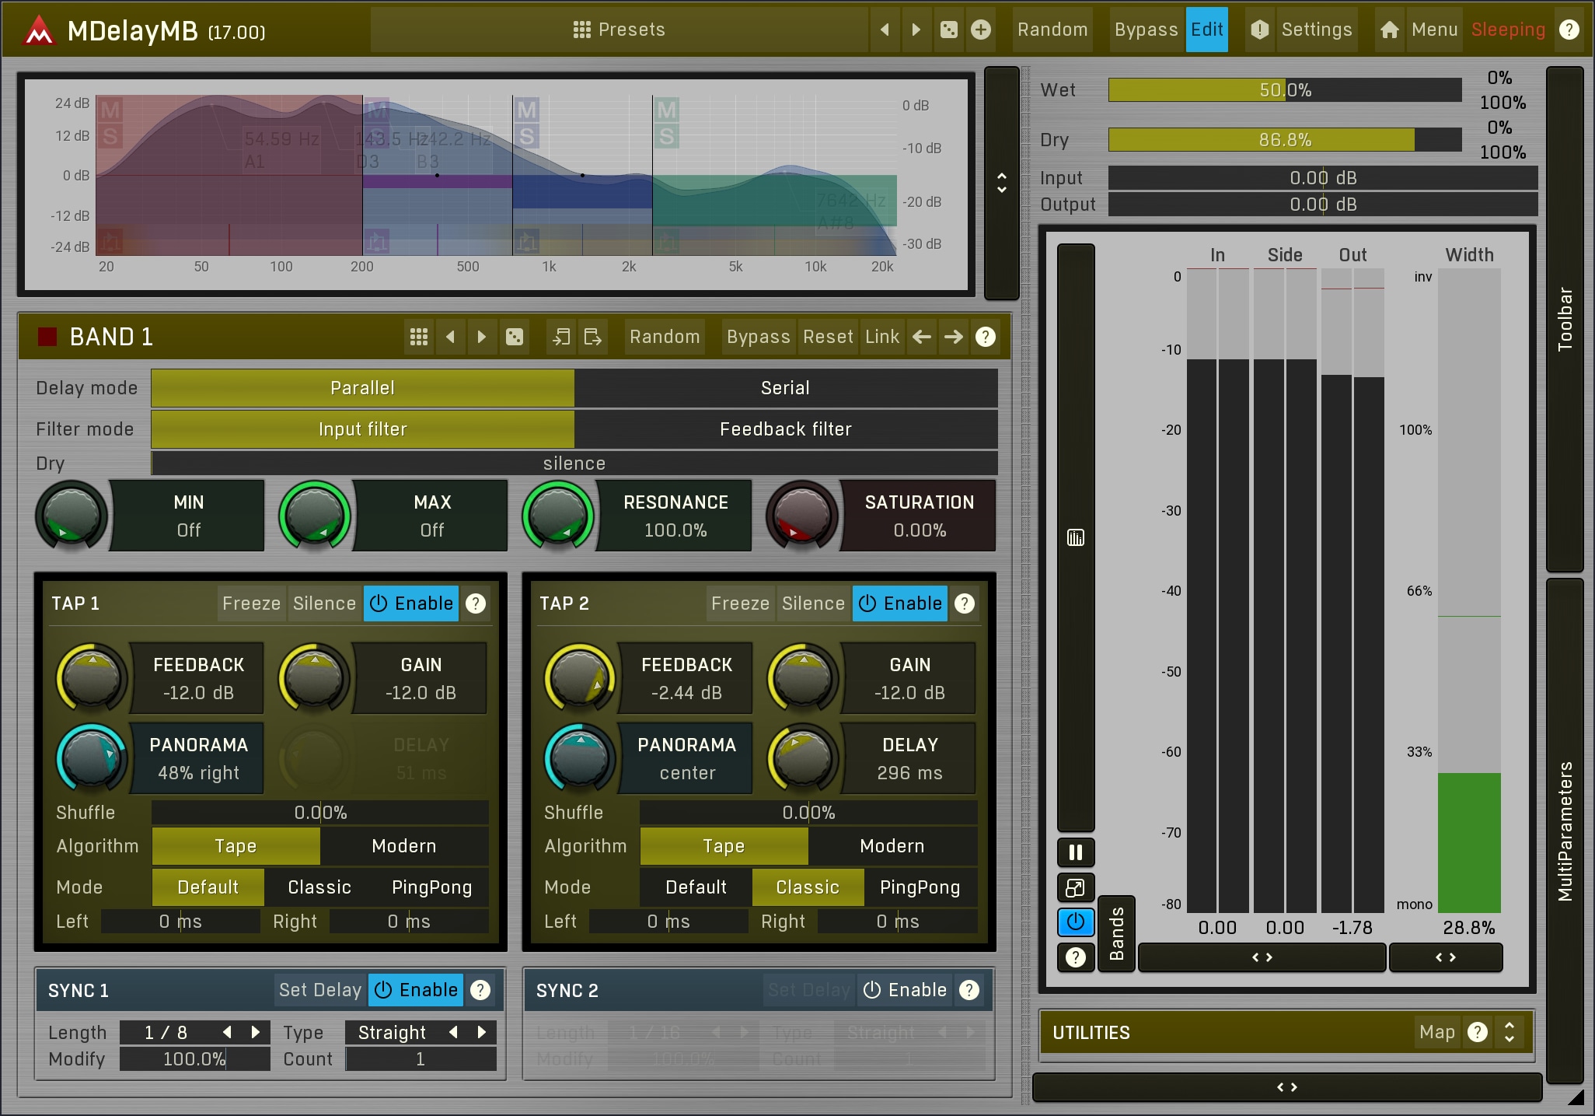Screen dimensions: 1595x1116
Task: Step Sync 1 Length to next value
Action: [x=255, y=1032]
